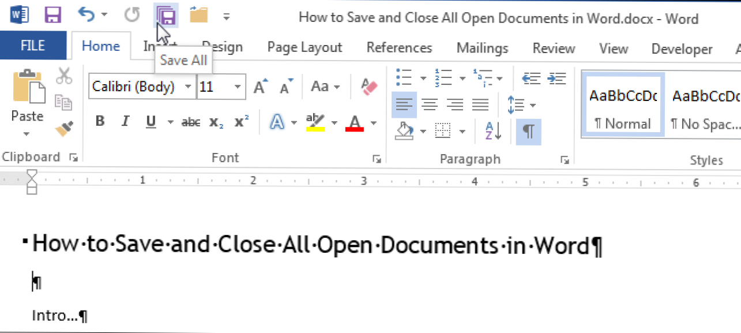Switch to the Home tab

(101, 46)
